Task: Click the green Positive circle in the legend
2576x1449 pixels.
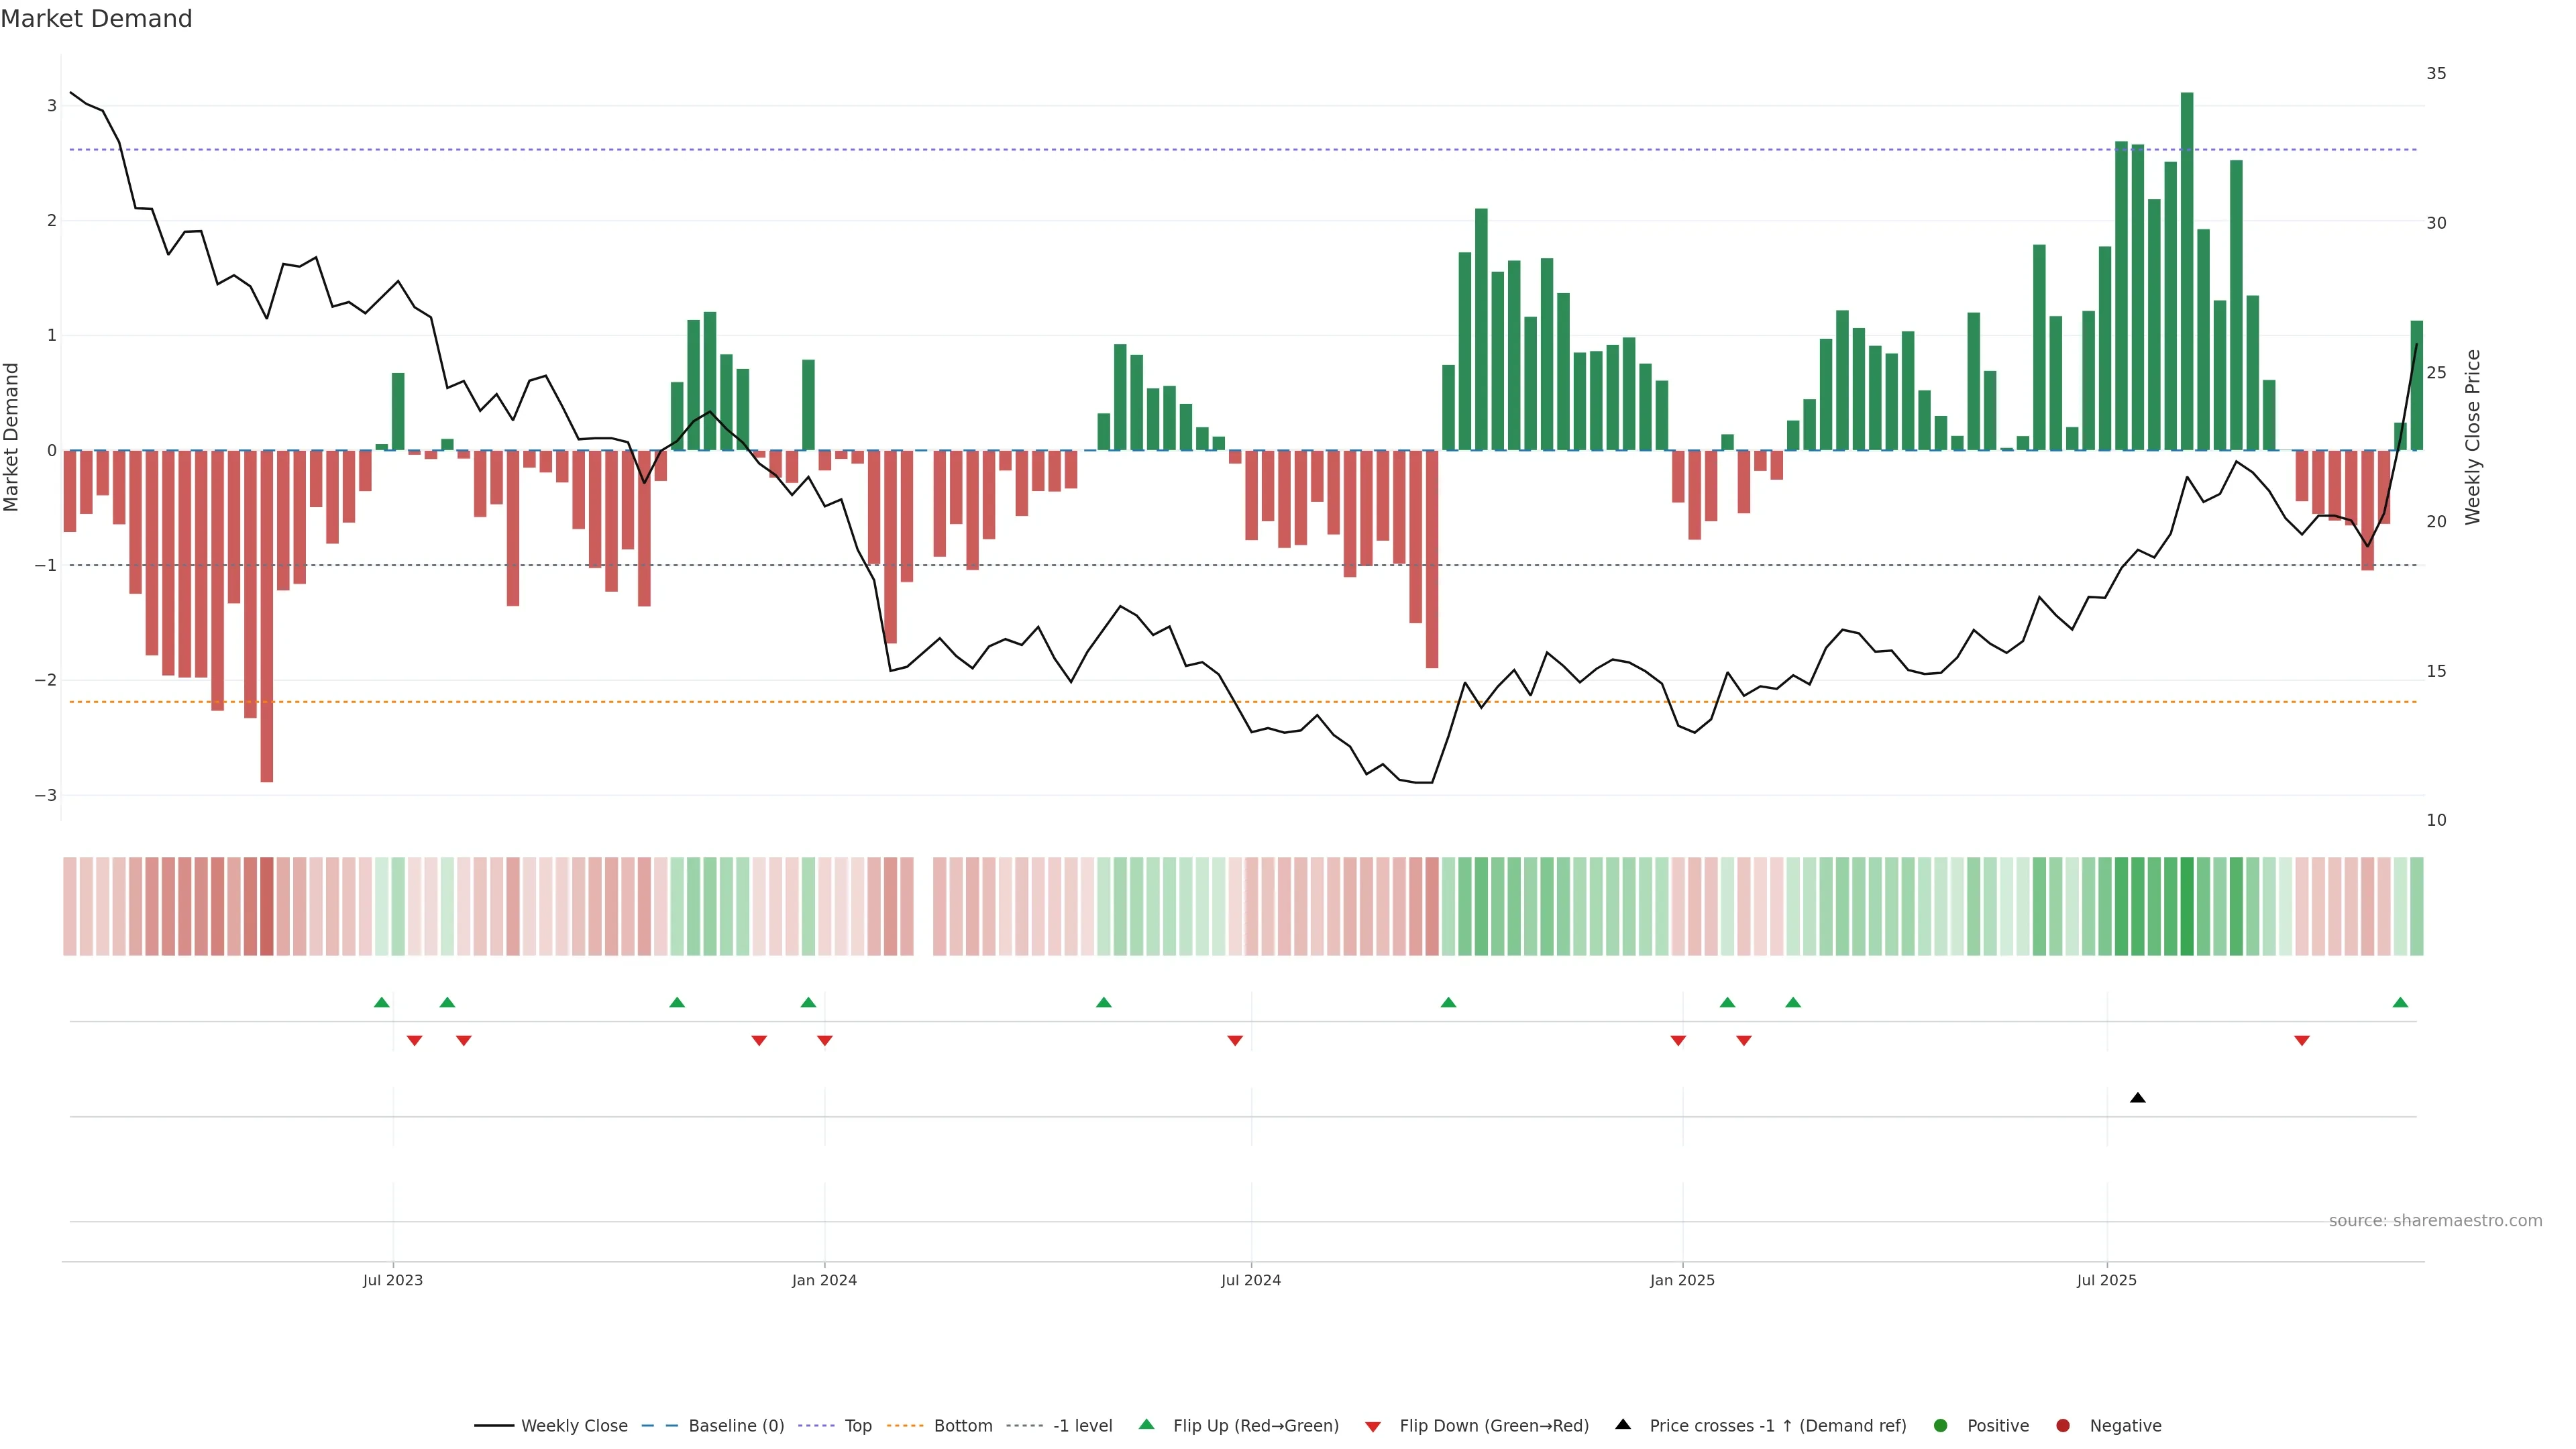Action: coord(1940,1425)
